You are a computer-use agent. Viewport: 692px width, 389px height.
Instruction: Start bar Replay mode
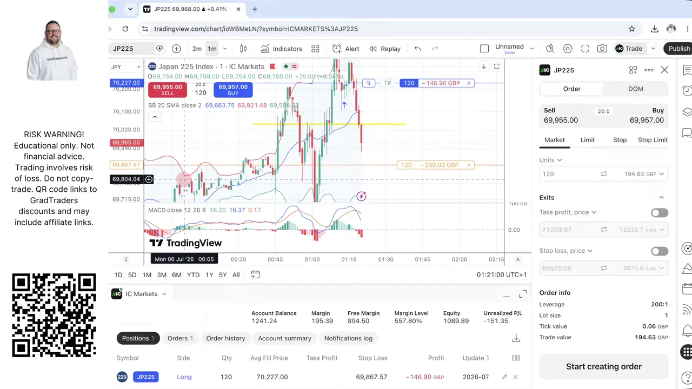385,49
